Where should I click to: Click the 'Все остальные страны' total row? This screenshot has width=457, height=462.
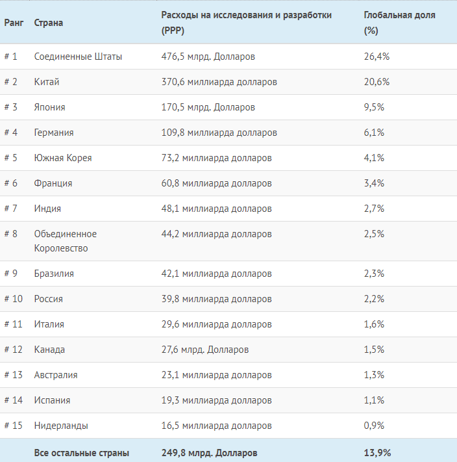[x=82, y=452]
